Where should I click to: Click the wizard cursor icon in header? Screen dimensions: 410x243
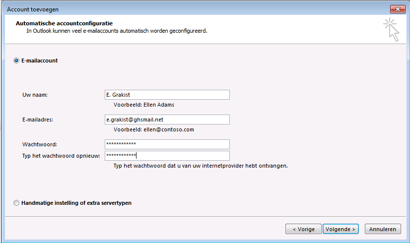(x=392, y=30)
